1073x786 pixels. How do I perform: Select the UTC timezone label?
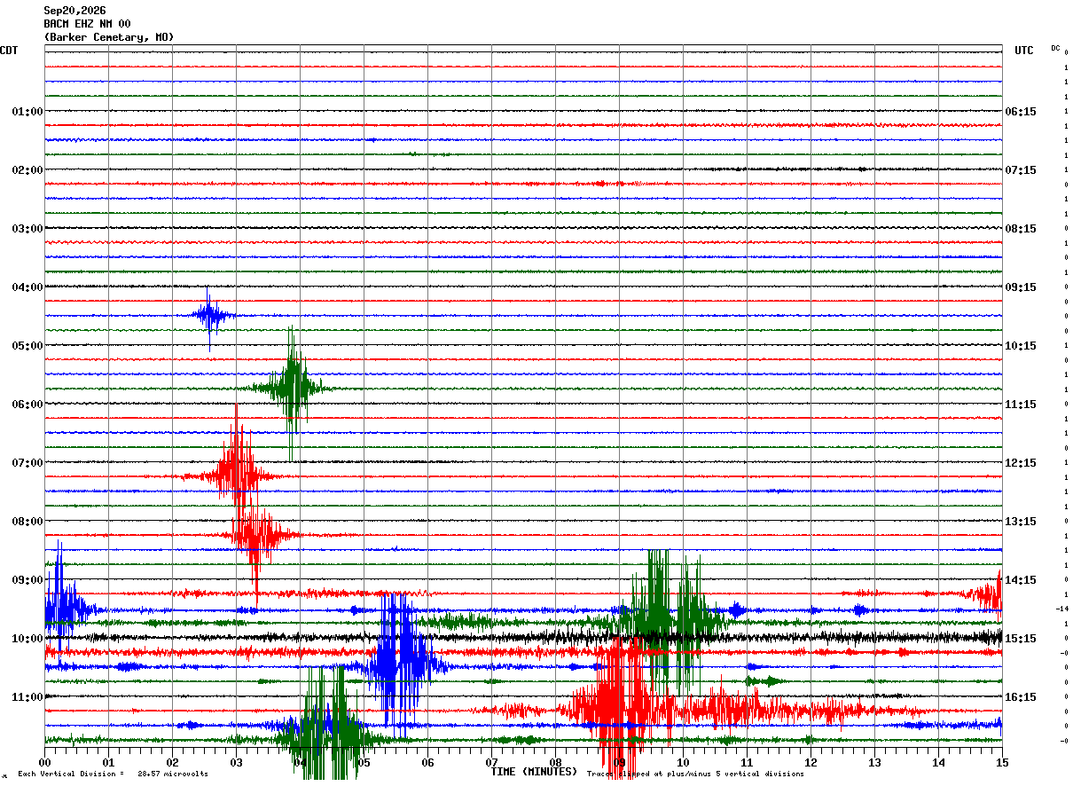pyautogui.click(x=1024, y=51)
